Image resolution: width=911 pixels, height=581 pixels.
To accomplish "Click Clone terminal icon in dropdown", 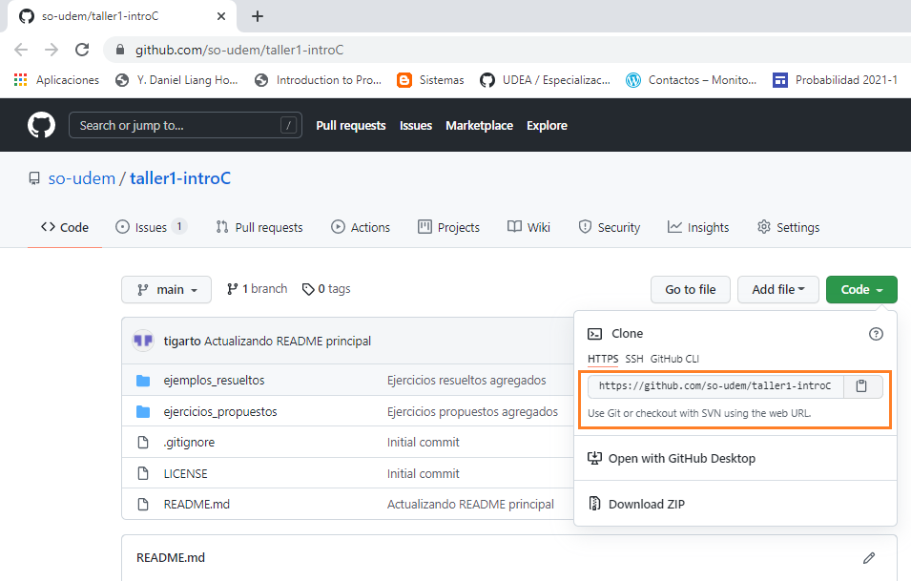I will 595,334.
